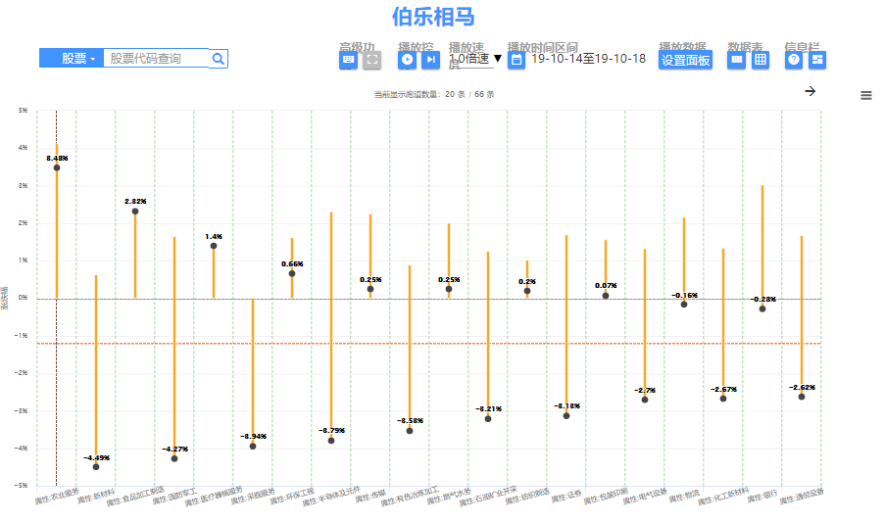
Task: Click axis label 属性:半导体及元件
Action: click(x=331, y=497)
